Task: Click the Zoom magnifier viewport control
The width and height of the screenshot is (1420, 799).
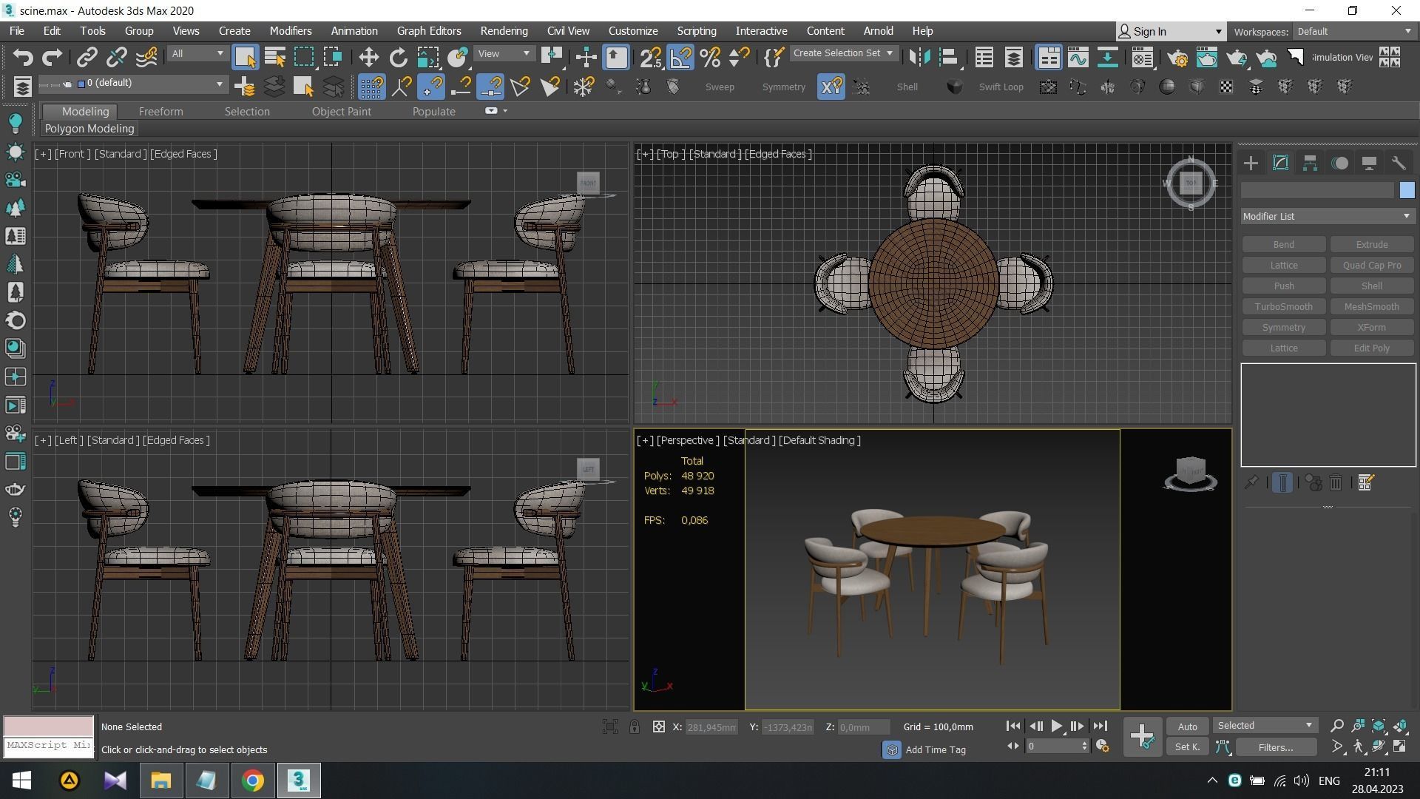Action: (1336, 726)
